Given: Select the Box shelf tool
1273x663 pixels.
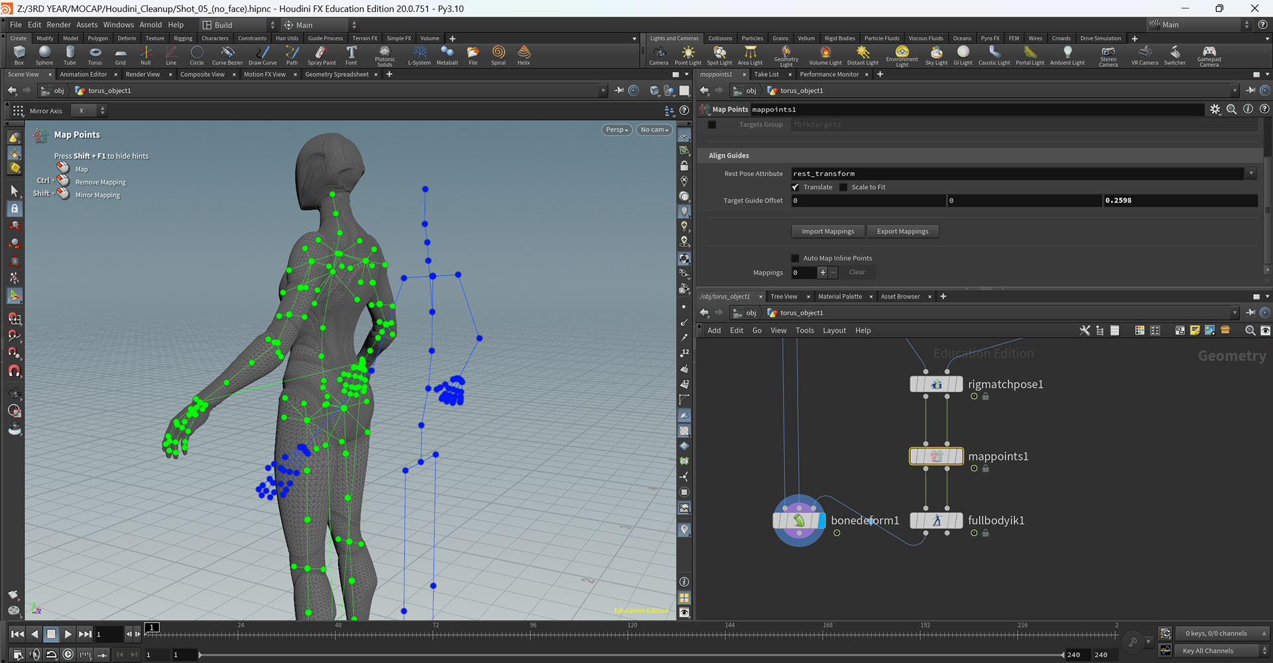Looking at the screenshot, I should (19, 55).
